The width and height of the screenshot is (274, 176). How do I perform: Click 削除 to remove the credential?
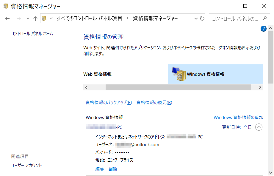tap(113, 169)
